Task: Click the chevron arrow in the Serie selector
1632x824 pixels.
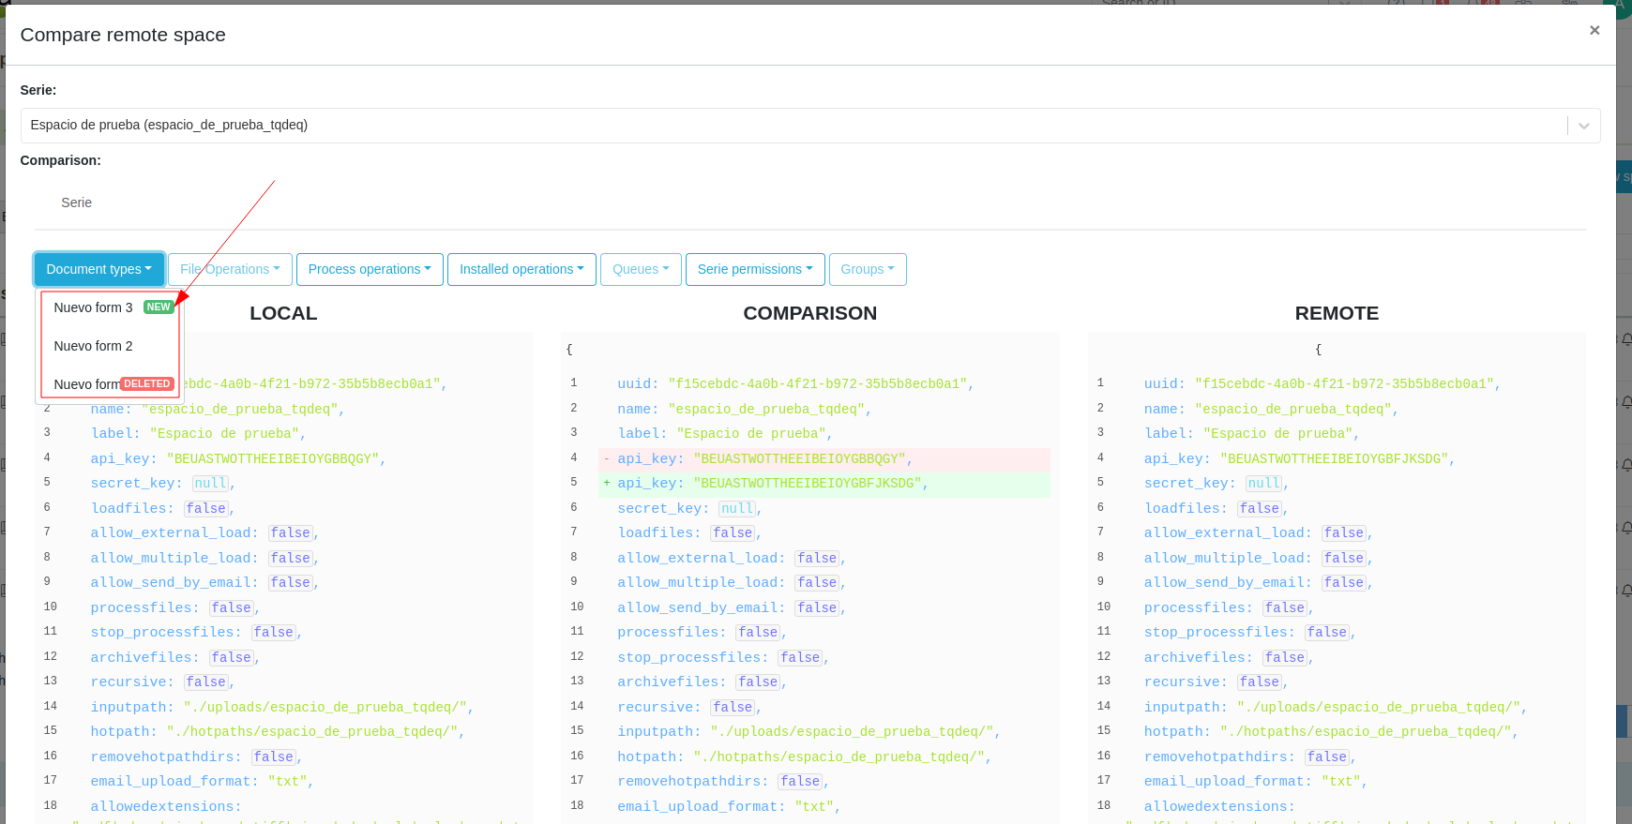Action: click(1583, 126)
